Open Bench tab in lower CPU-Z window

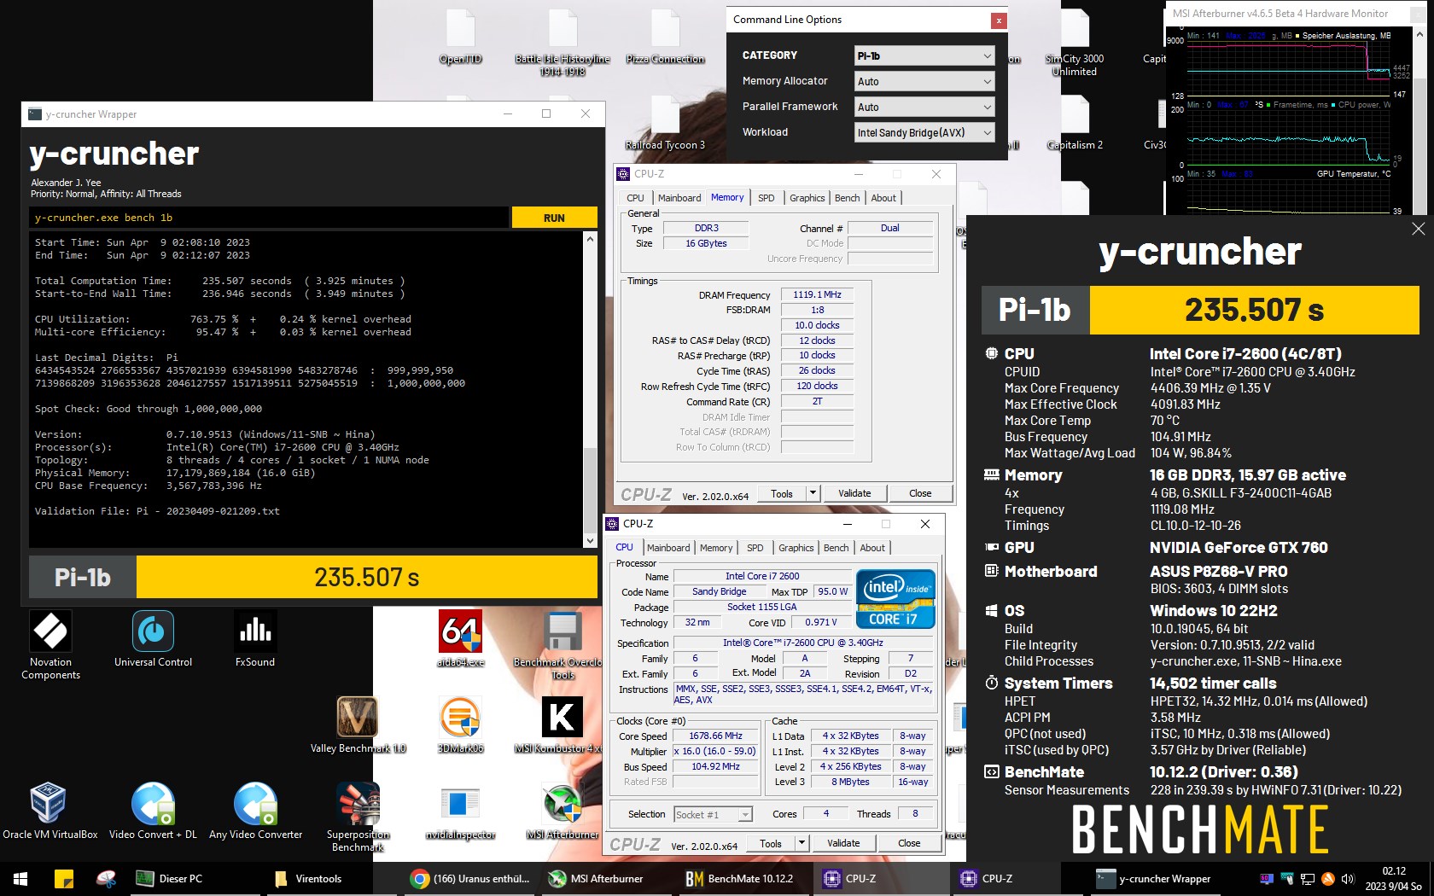click(836, 548)
